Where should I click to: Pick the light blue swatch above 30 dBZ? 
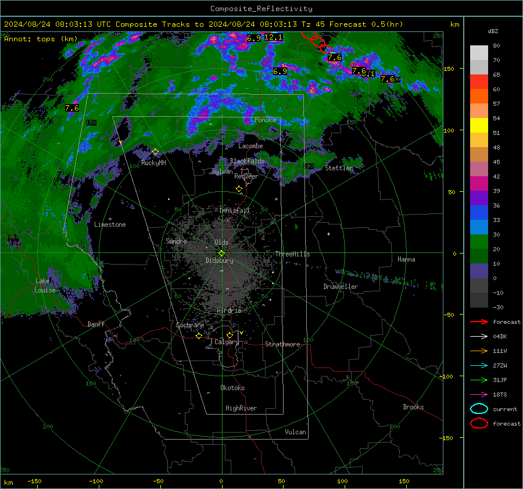coord(479,227)
